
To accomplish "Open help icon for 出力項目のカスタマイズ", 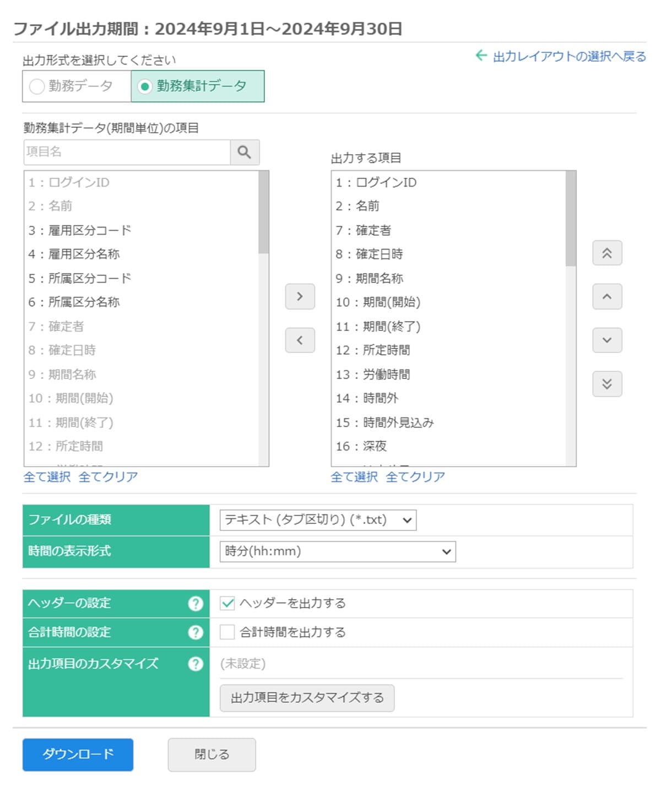I will pos(196,664).
